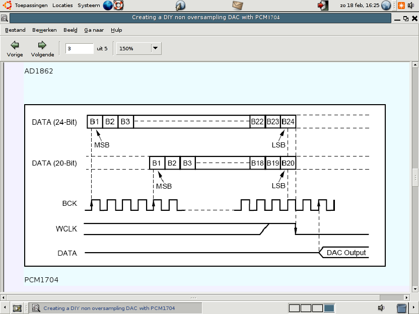Go to previous page with Vorige arrow
Screen dimensions: 419x314
click(15, 49)
